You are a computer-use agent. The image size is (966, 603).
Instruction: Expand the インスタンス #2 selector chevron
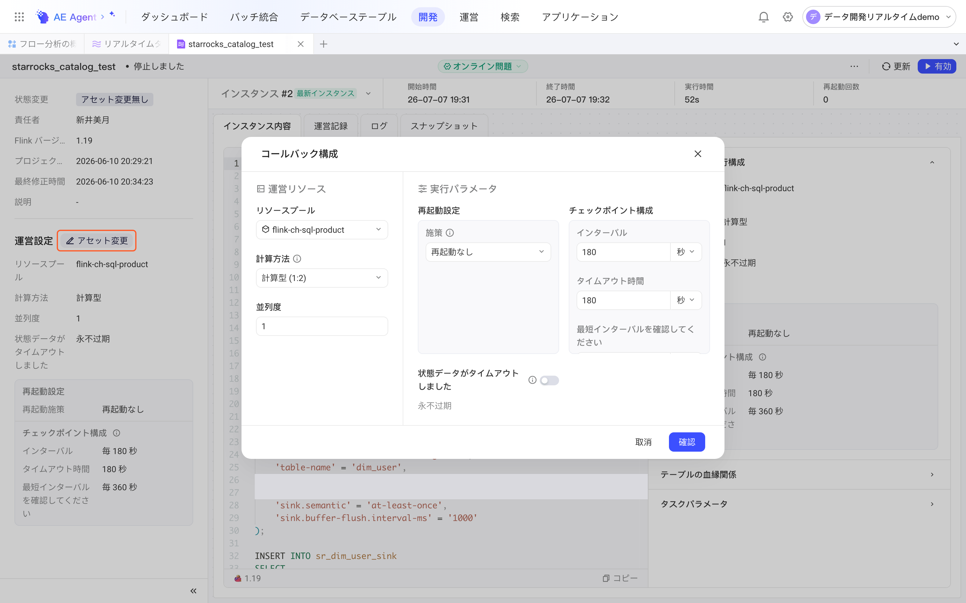[368, 93]
